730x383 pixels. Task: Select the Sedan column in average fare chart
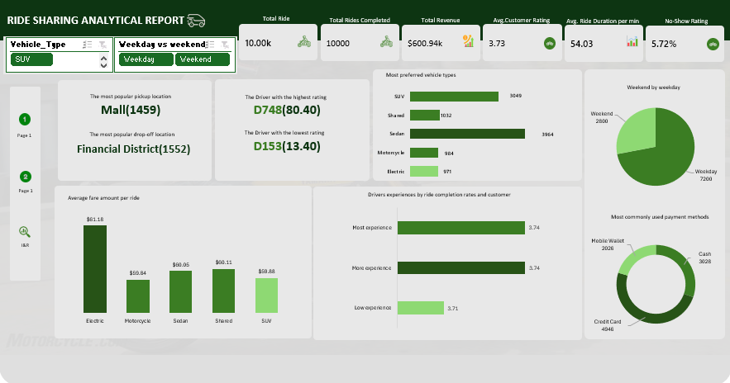pyautogui.click(x=180, y=292)
